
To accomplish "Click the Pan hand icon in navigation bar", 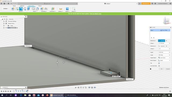I will click(x=81, y=87).
